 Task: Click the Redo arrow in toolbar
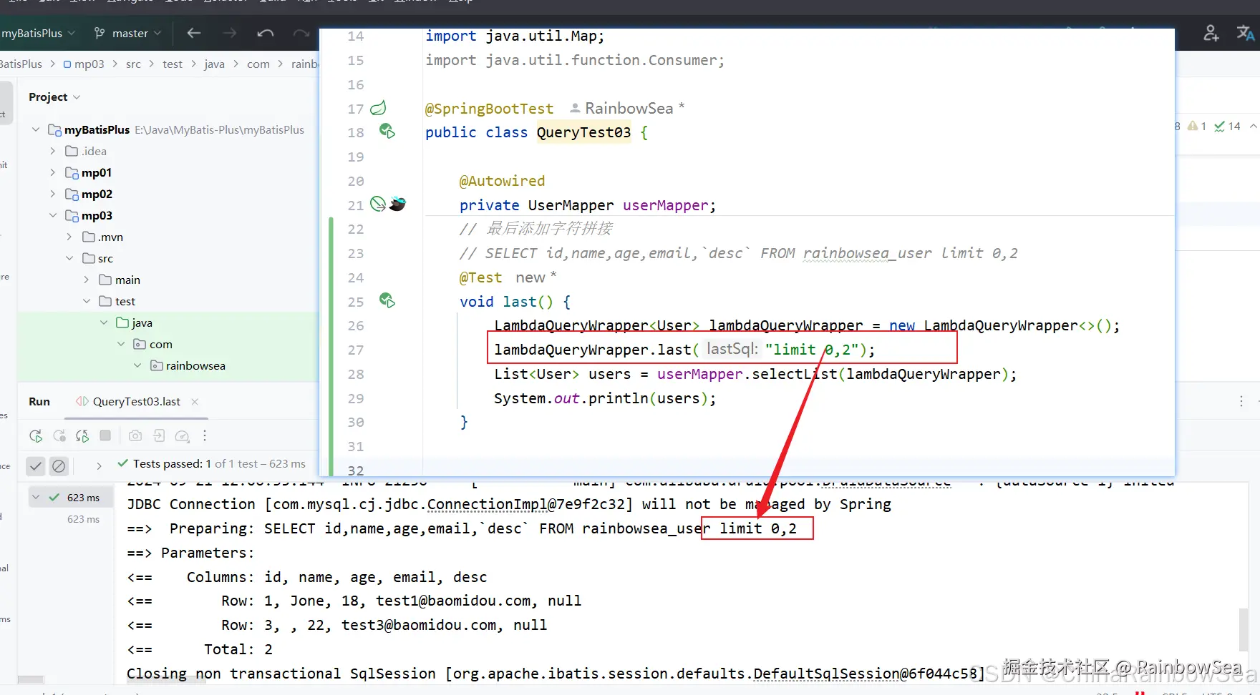pyautogui.click(x=301, y=33)
